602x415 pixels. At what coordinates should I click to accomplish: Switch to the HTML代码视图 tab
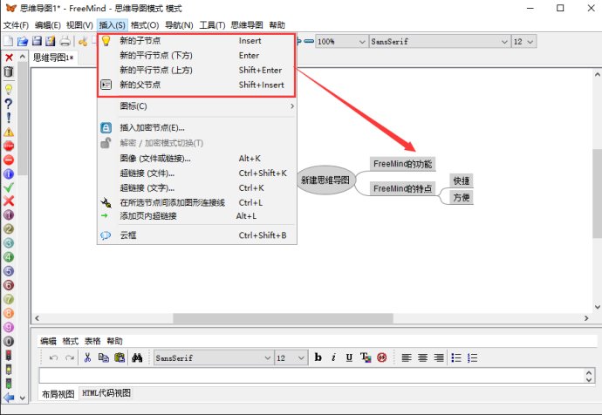pyautogui.click(x=106, y=393)
